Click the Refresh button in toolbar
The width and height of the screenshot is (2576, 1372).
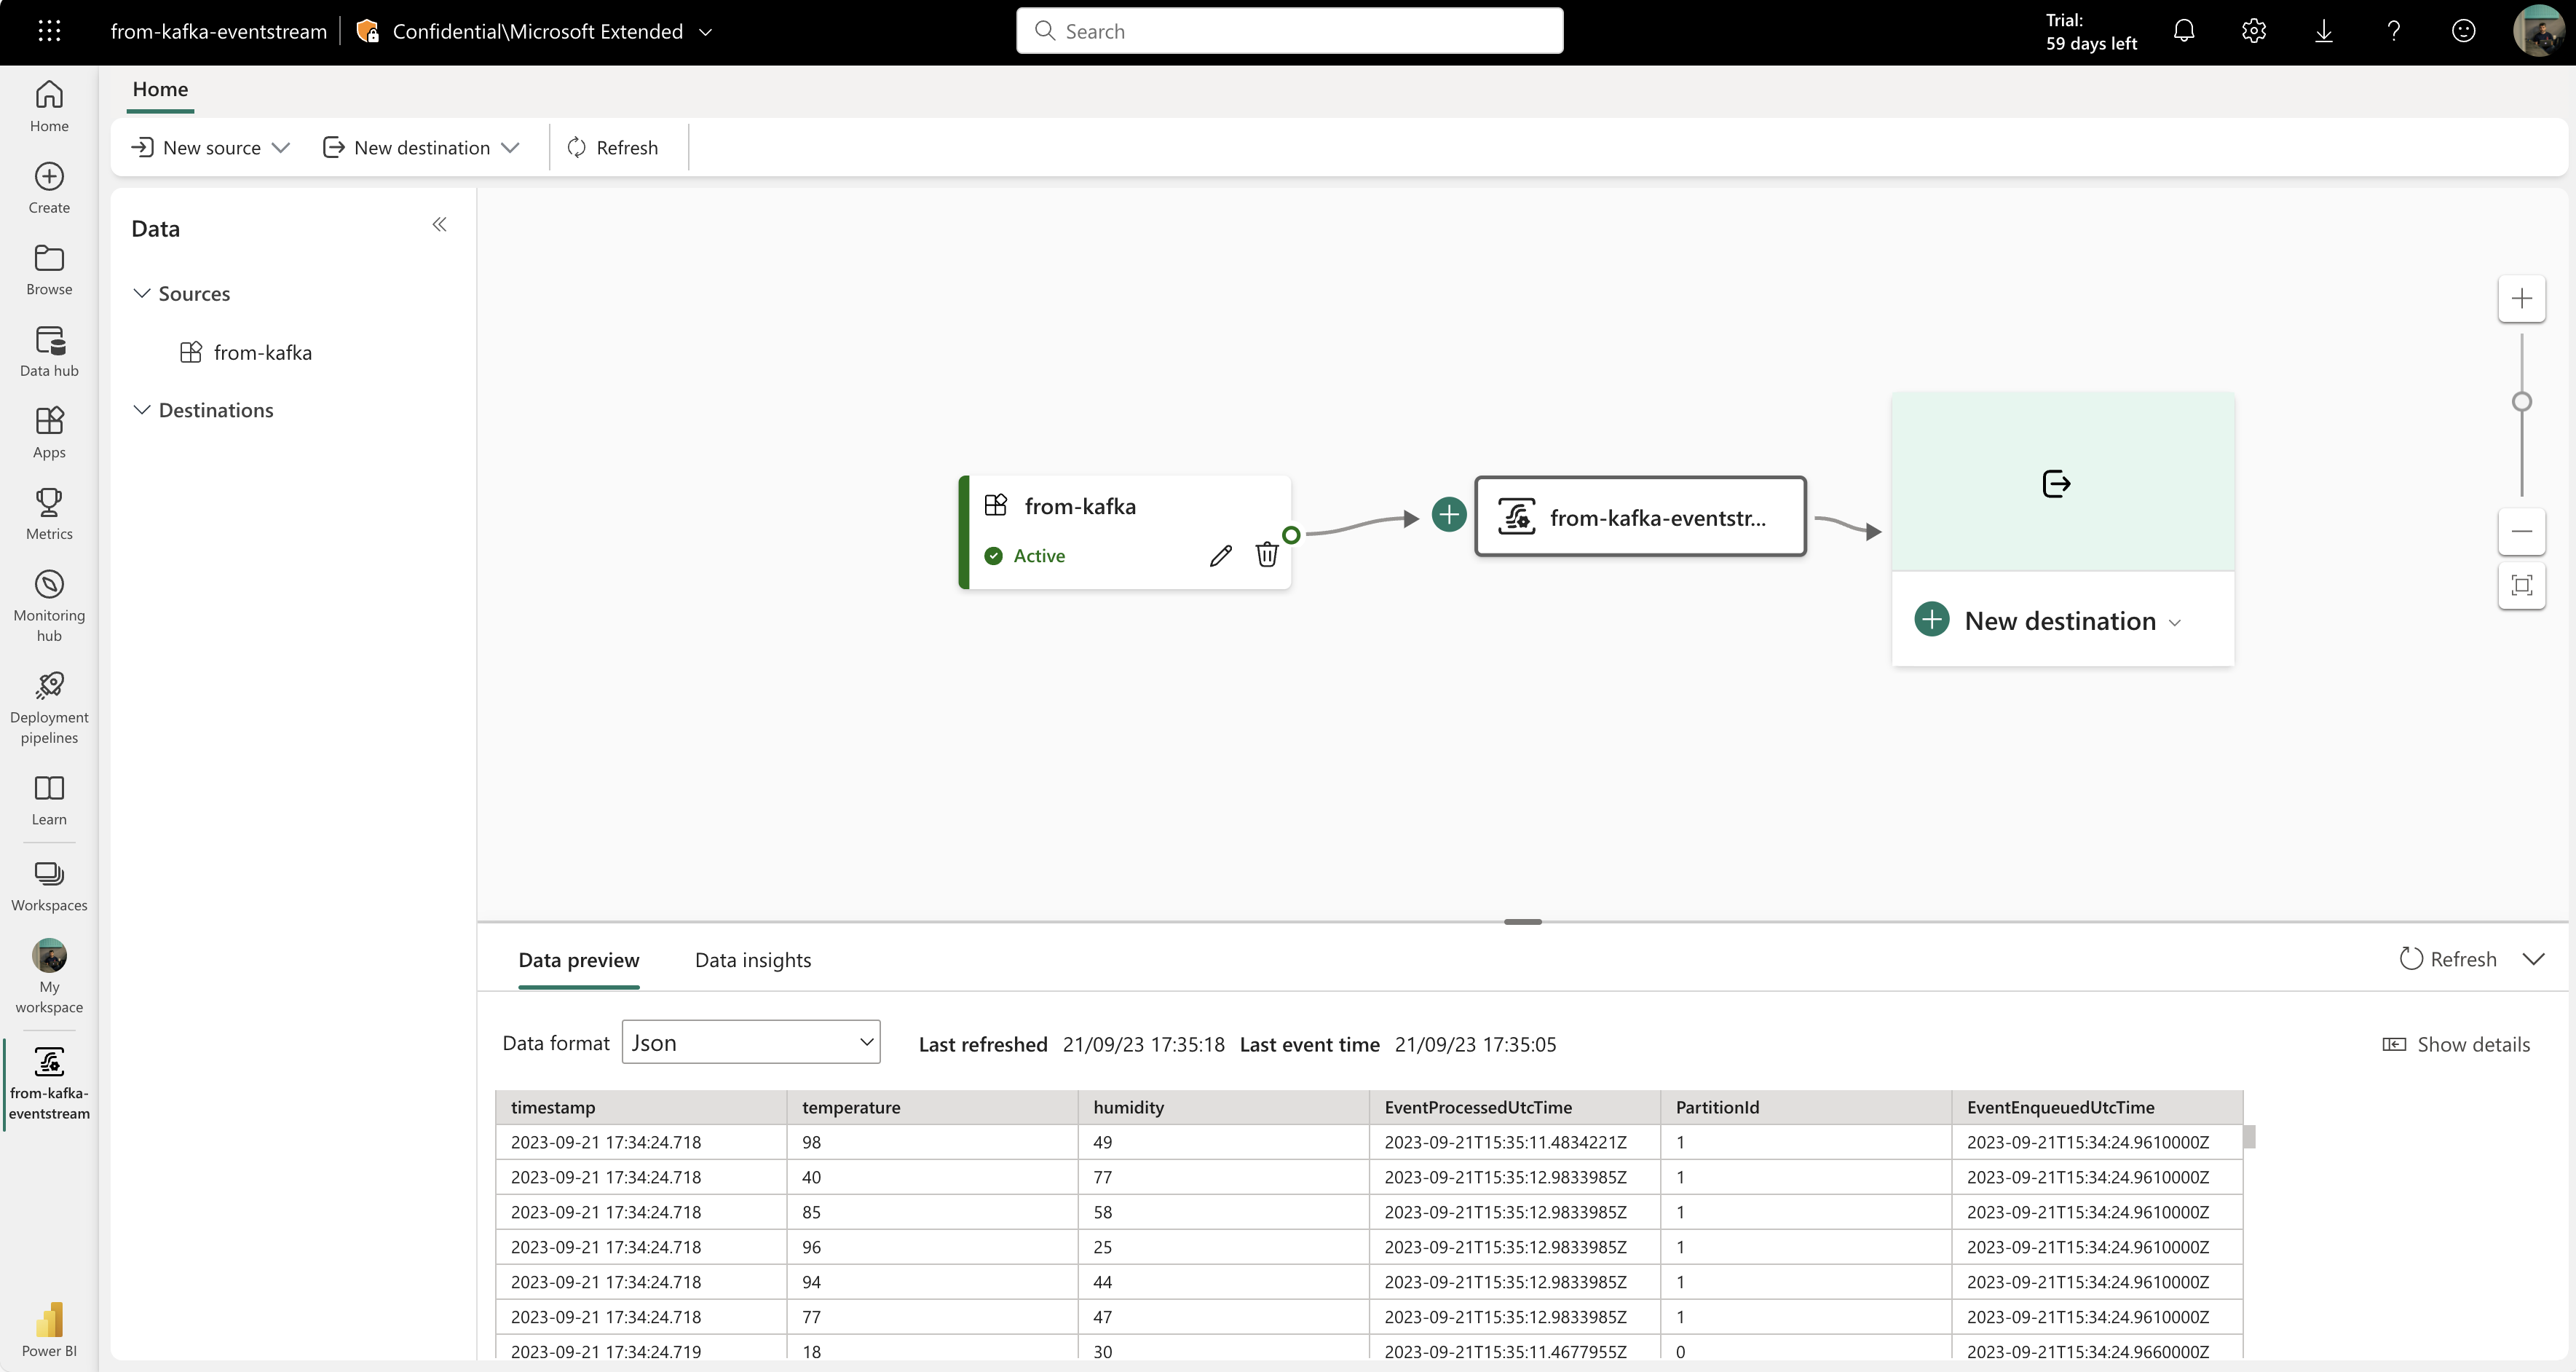coord(614,147)
